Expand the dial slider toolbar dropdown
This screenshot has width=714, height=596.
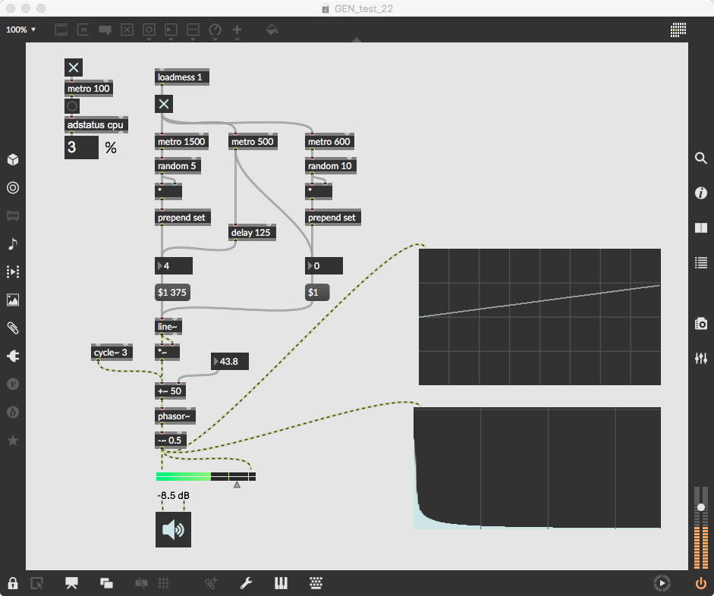click(x=215, y=30)
